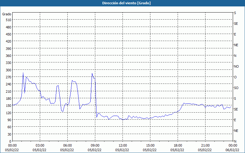Screen dimensions: 245x153
Task: Select the "21:00" time label
Action: [205, 146]
